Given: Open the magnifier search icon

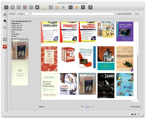Looking at the screenshot, I should click(71, 7).
